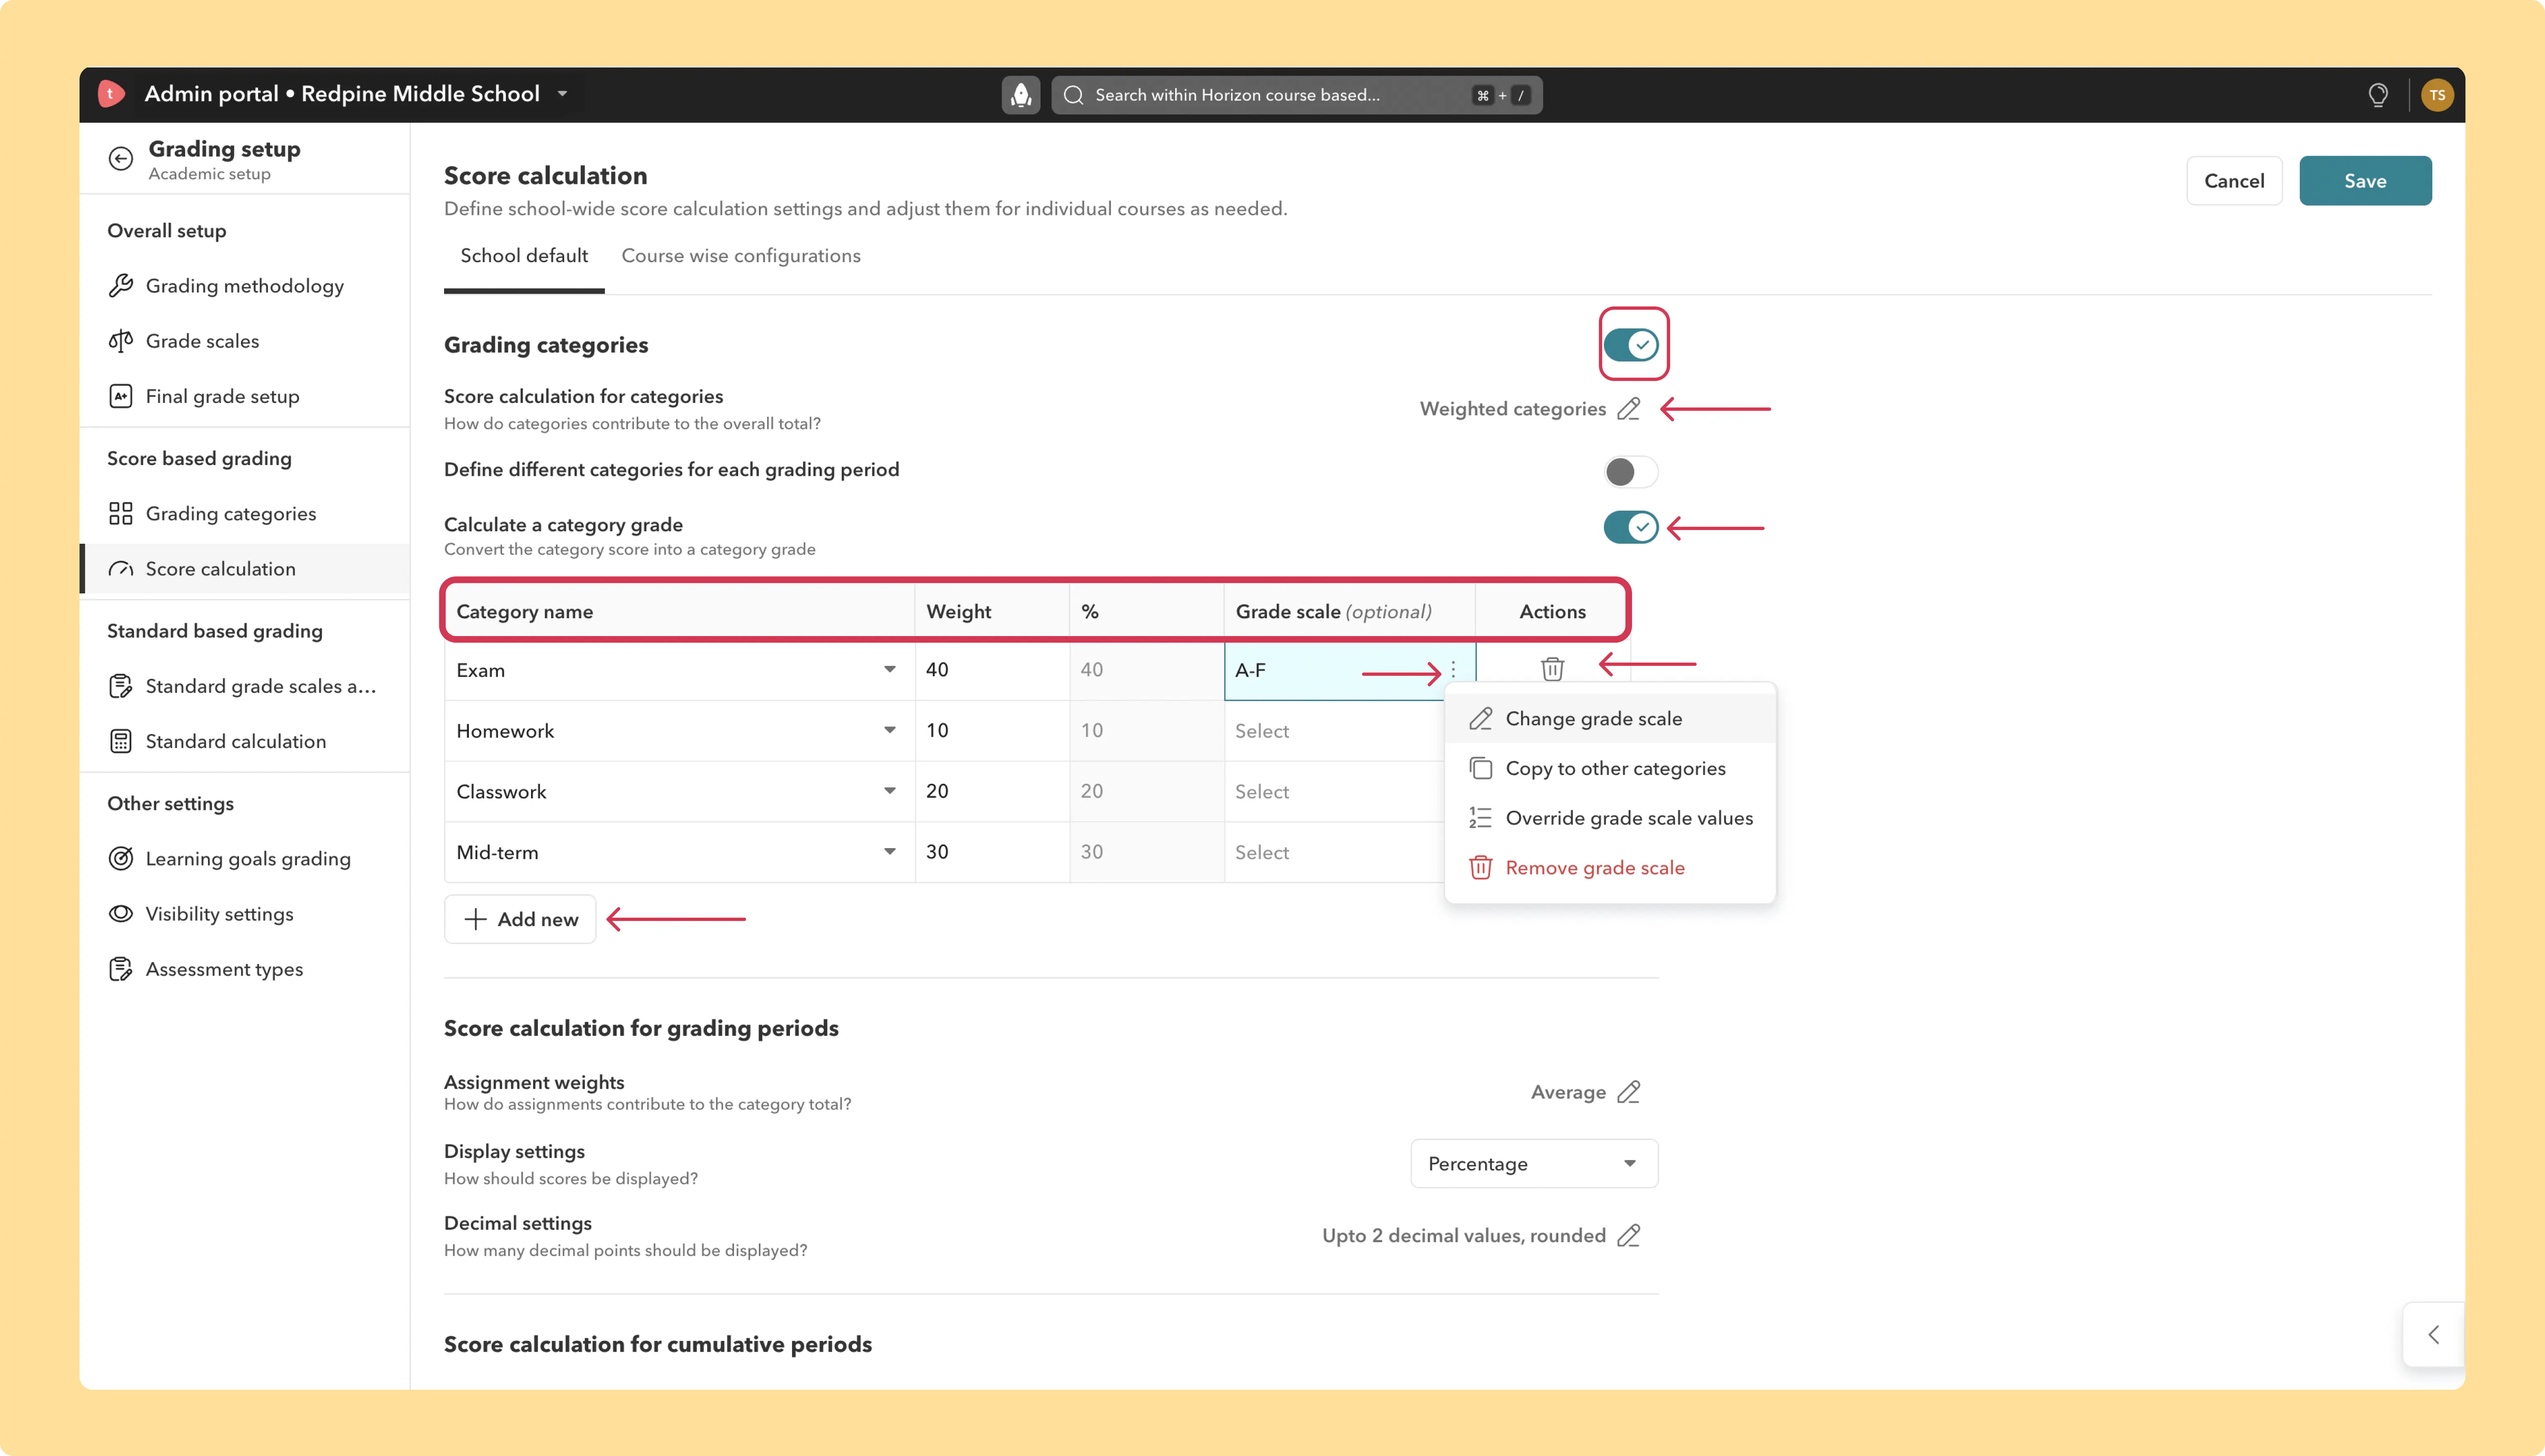Edit the Homework weight field
The width and height of the screenshot is (2545, 1456).
point(992,731)
